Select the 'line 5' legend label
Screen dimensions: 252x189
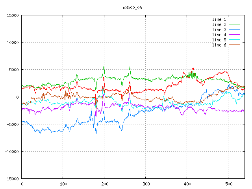(x=219, y=40)
